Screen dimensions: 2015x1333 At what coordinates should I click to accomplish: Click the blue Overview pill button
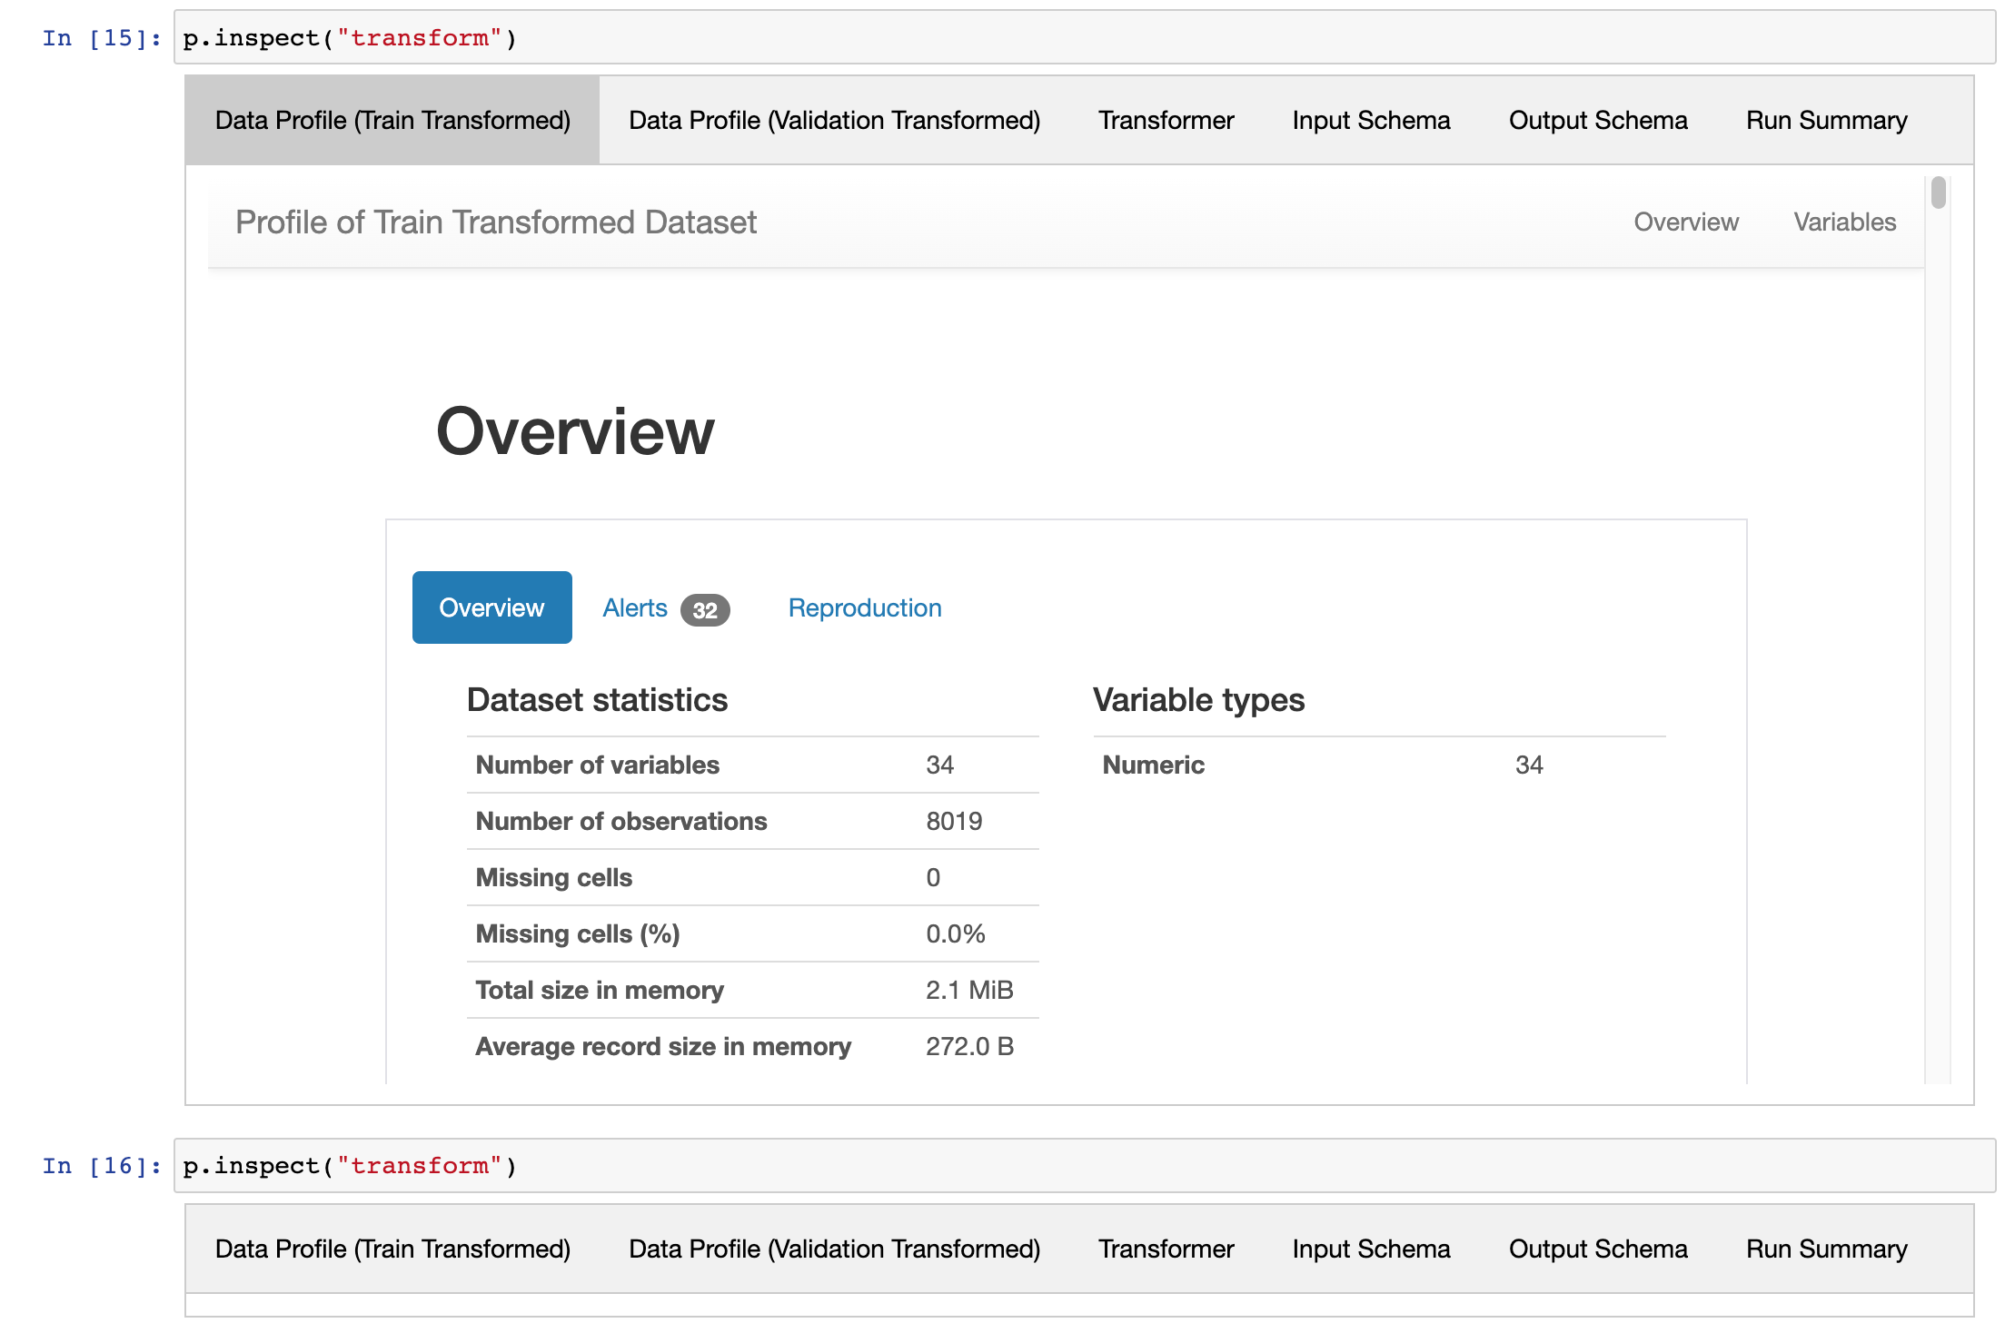491,607
